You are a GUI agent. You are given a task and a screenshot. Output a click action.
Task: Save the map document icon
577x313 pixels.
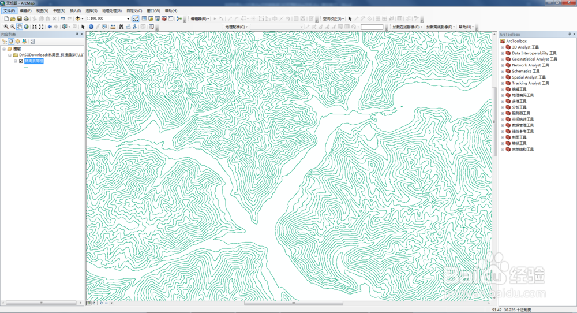click(20, 19)
